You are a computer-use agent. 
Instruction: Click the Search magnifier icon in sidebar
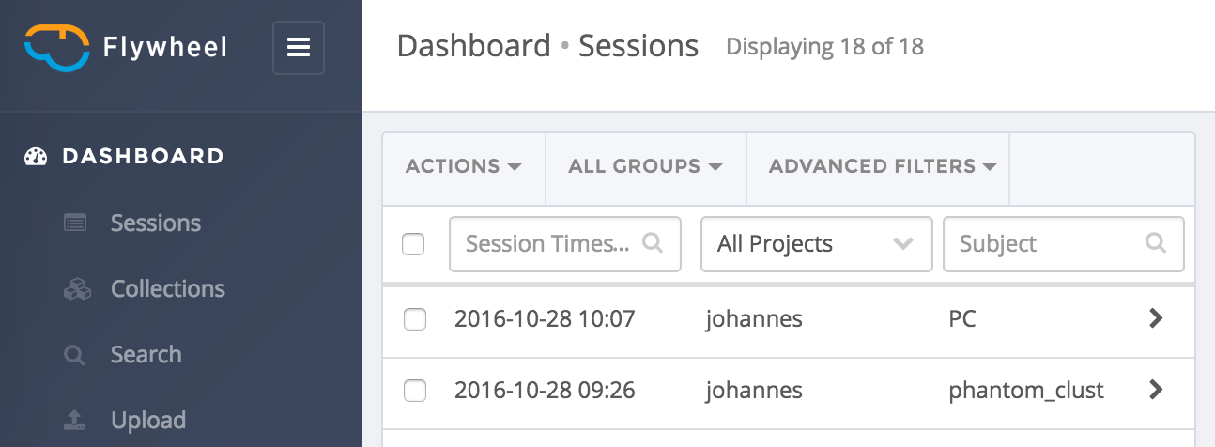pos(74,355)
